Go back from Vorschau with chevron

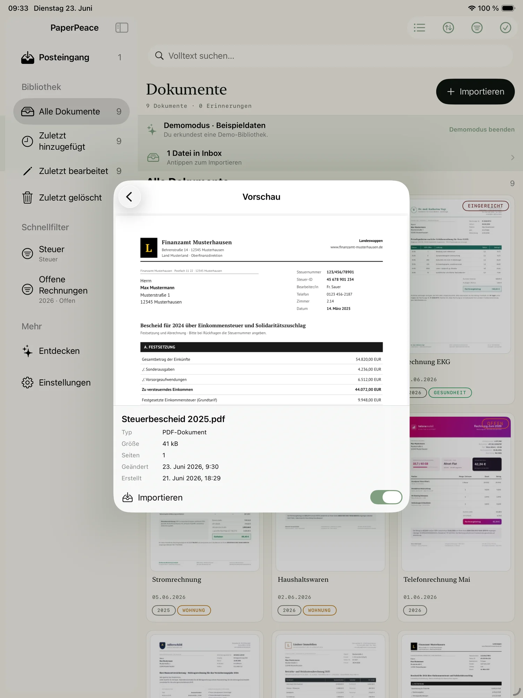[x=129, y=197]
